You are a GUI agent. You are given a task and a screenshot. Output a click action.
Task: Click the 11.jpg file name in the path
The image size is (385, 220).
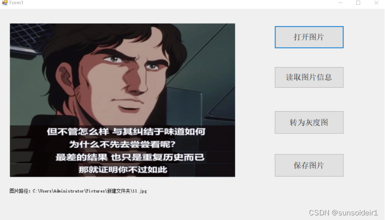pyautogui.click(x=140, y=191)
